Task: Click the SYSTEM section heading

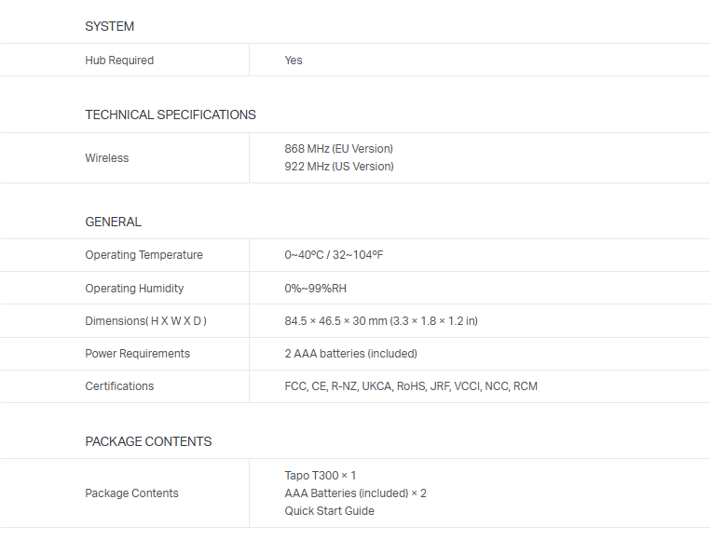Action: click(x=109, y=26)
